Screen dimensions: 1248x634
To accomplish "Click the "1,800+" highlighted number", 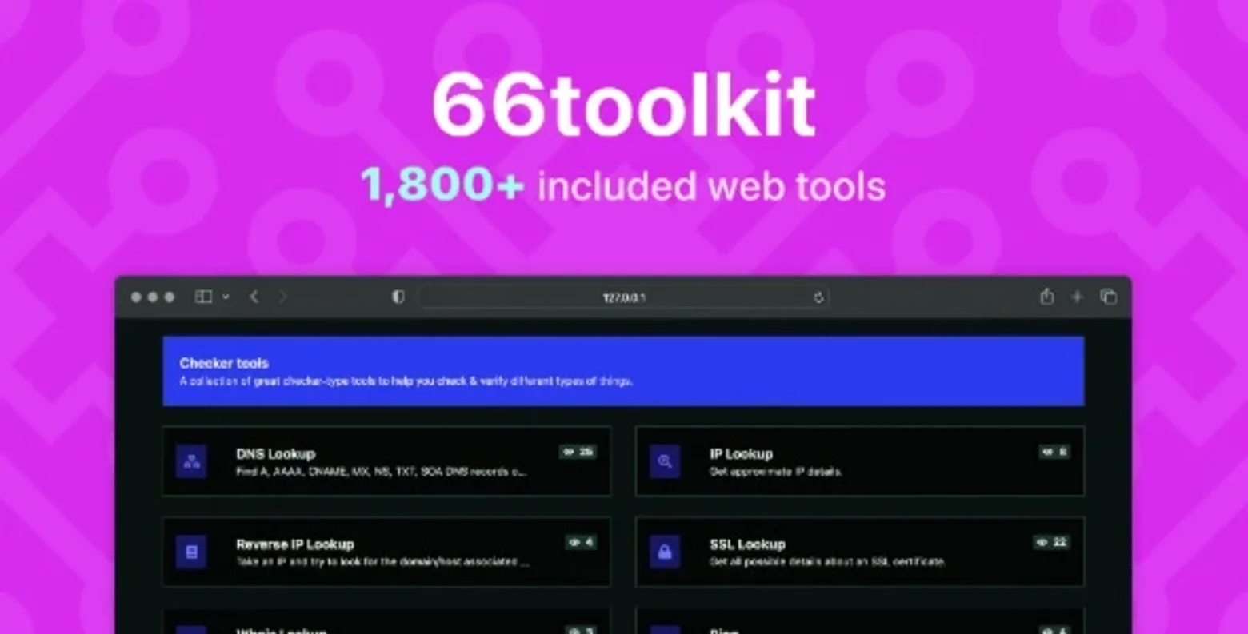I will click(442, 185).
